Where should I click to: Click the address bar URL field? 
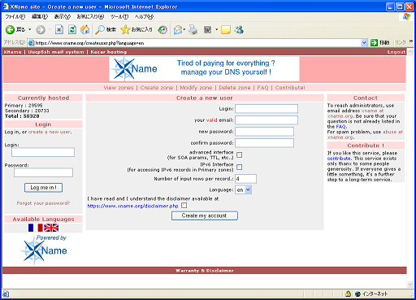[197, 43]
